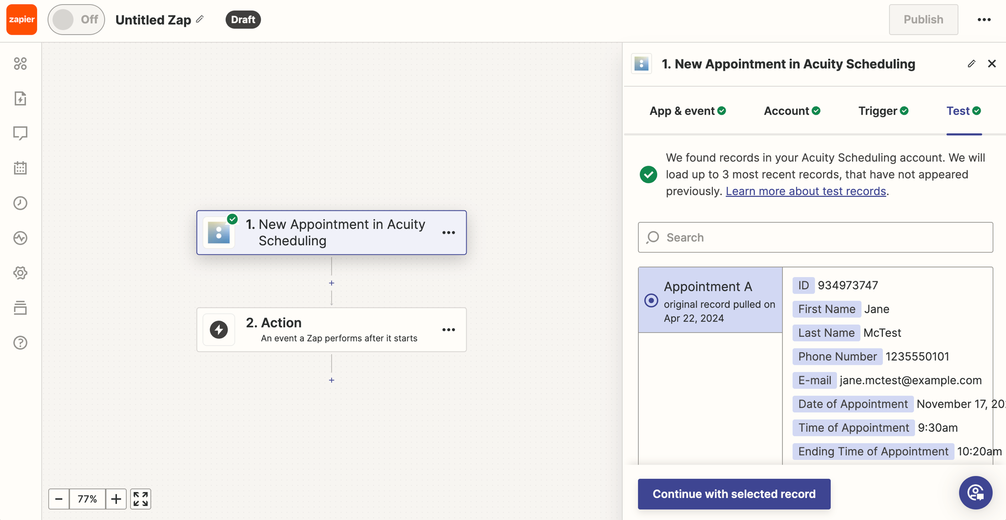The image size is (1006, 520).
Task: Click Continue with selected record
Action: tap(734, 494)
